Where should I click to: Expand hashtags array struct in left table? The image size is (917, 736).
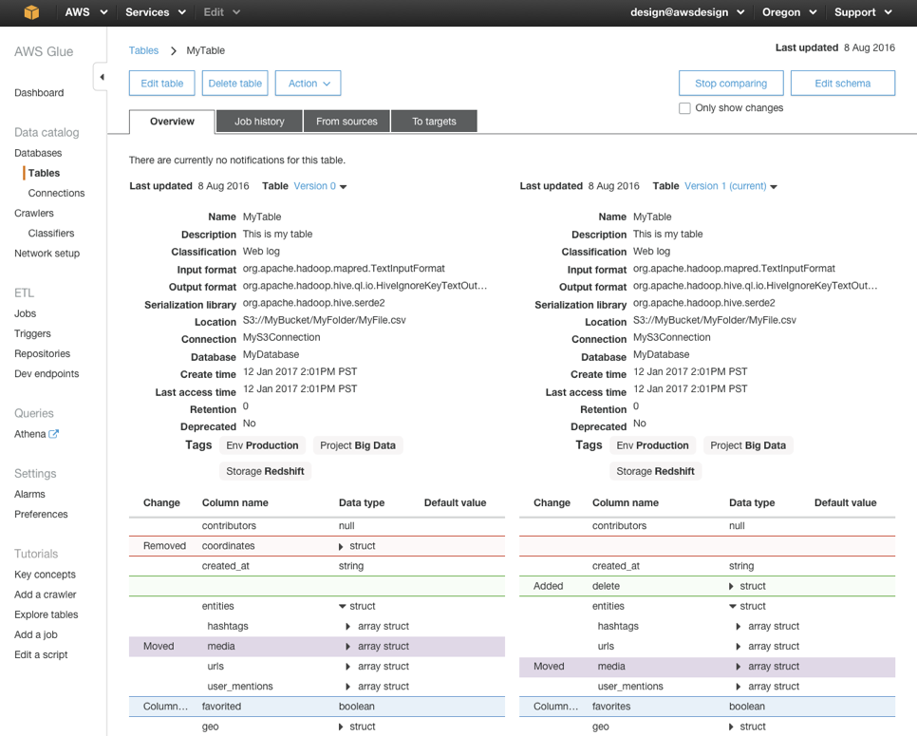(348, 627)
